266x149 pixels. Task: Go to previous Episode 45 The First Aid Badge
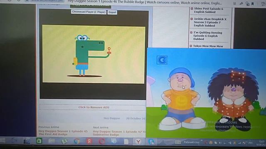tap(63, 132)
